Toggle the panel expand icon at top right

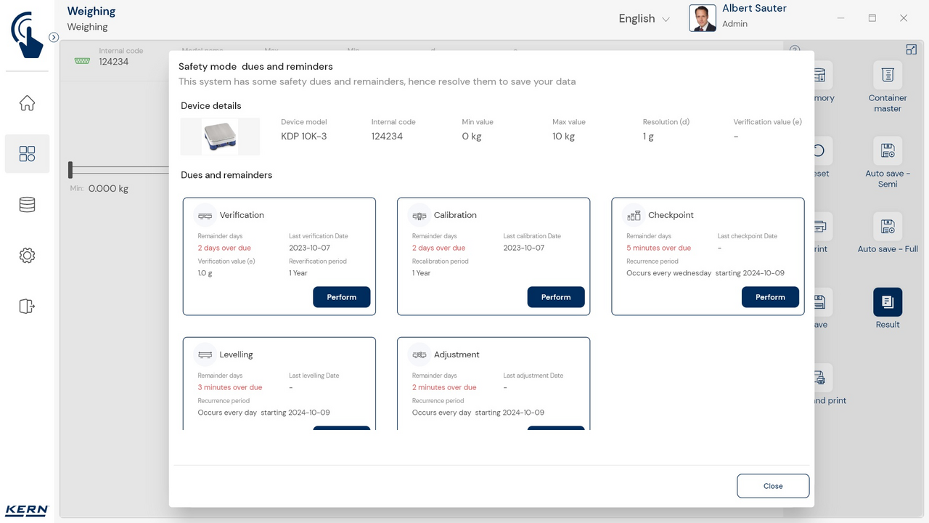[x=911, y=49]
